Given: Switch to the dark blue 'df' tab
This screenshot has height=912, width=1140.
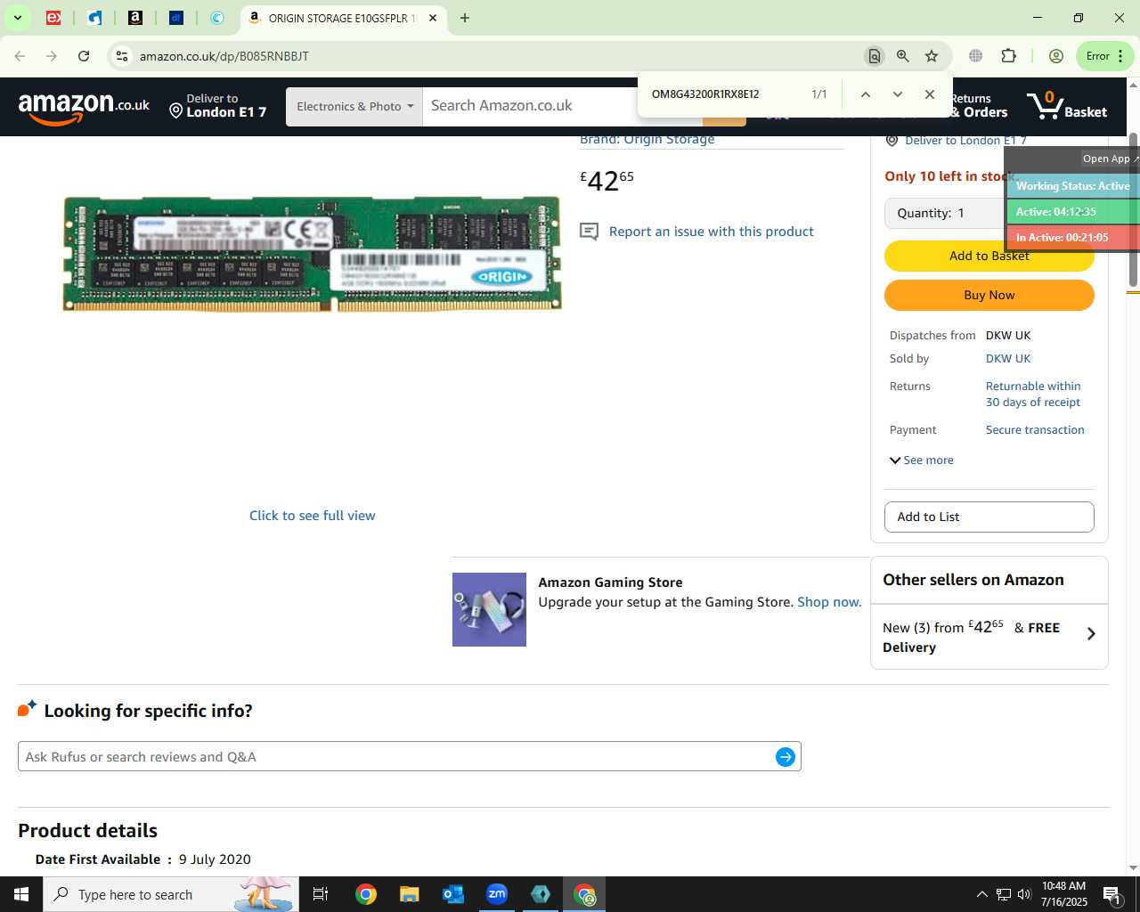Looking at the screenshot, I should click(176, 18).
